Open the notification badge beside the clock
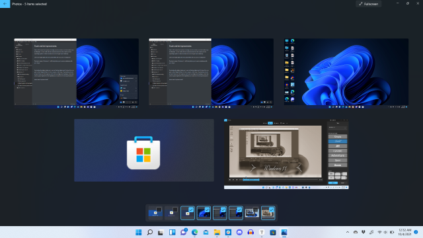Image resolution: width=423 pixels, height=238 pixels. [x=416, y=232]
